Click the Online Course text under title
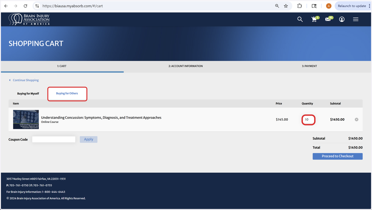372x210 pixels. click(x=50, y=122)
